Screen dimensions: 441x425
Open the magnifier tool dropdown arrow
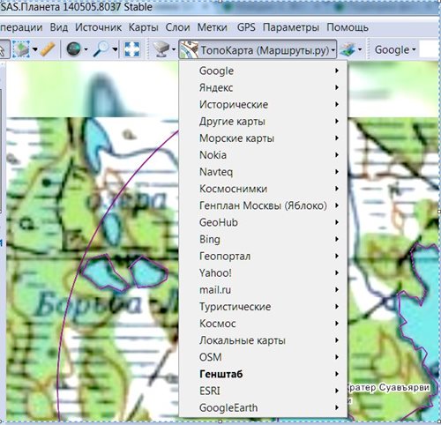tap(115, 49)
